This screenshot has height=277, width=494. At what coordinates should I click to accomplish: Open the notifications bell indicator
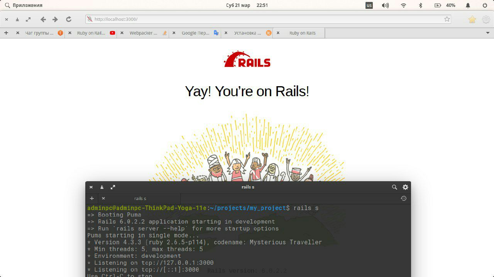click(x=468, y=5)
